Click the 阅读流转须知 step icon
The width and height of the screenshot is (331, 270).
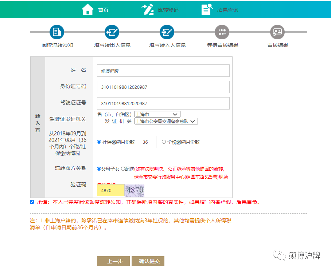tap(56, 32)
